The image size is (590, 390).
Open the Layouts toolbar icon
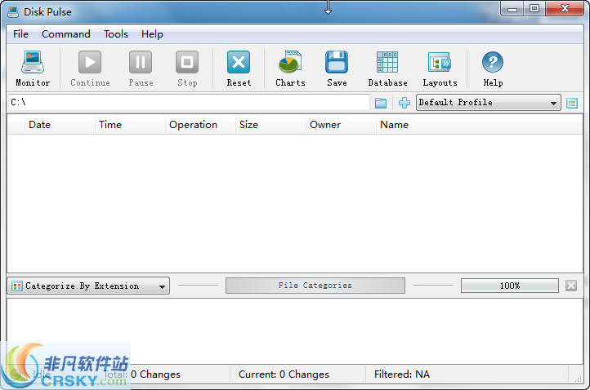click(440, 62)
